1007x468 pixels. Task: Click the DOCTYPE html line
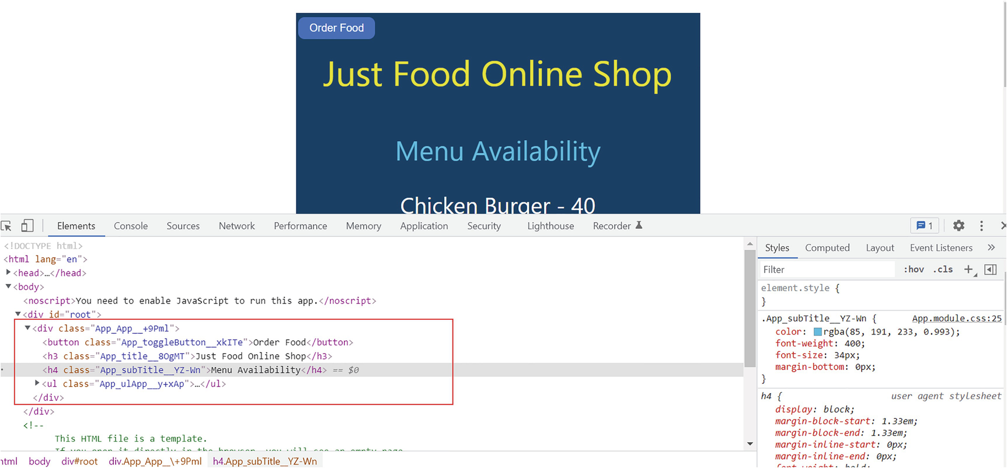(x=43, y=246)
